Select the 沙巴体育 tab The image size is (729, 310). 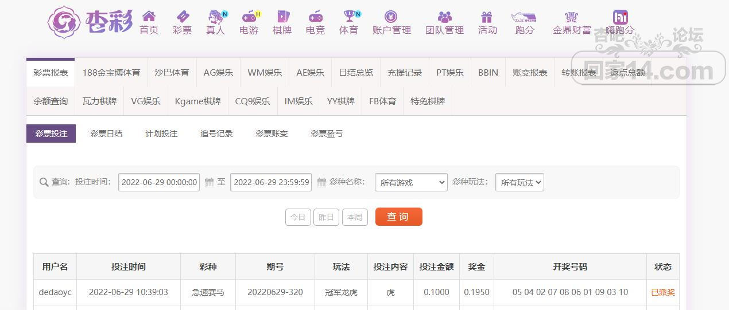click(x=172, y=73)
